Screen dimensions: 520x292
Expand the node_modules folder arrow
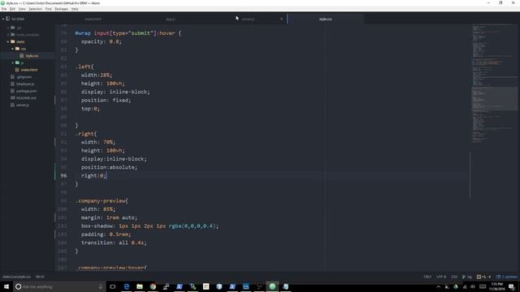(8, 34)
